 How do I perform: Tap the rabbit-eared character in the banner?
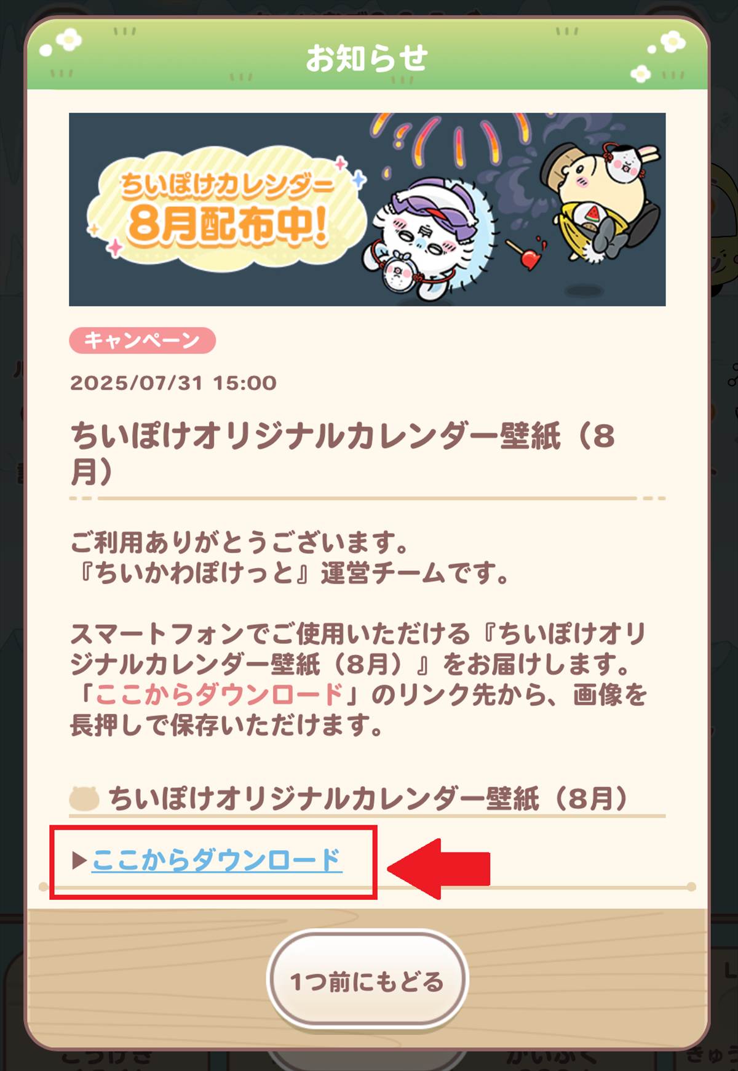point(629,160)
